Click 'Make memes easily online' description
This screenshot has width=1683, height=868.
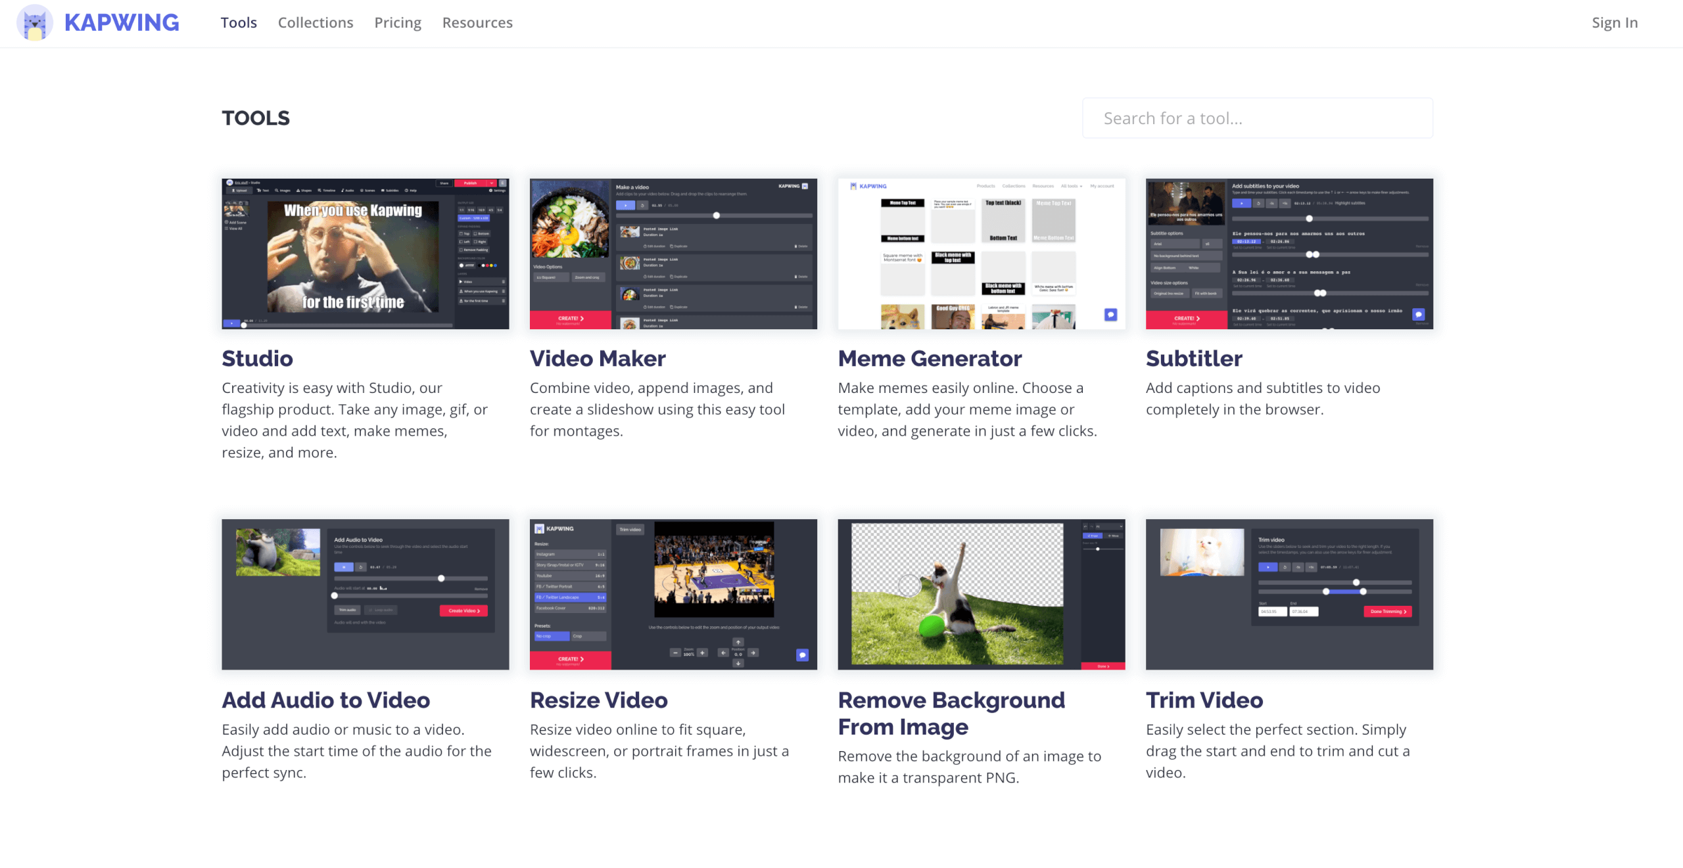(x=967, y=409)
